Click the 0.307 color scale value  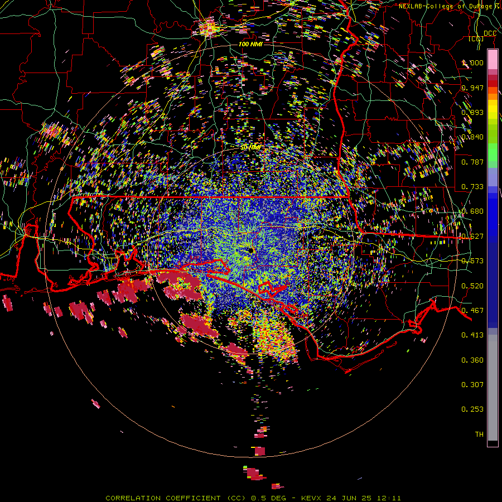[x=472, y=385]
